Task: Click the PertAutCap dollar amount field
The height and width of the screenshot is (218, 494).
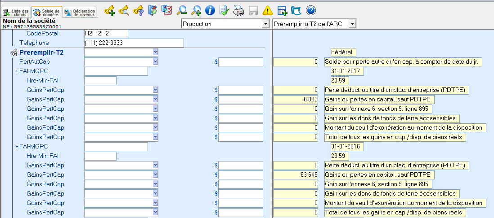Action: [240, 62]
